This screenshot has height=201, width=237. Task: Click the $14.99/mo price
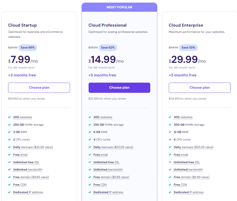point(106,59)
